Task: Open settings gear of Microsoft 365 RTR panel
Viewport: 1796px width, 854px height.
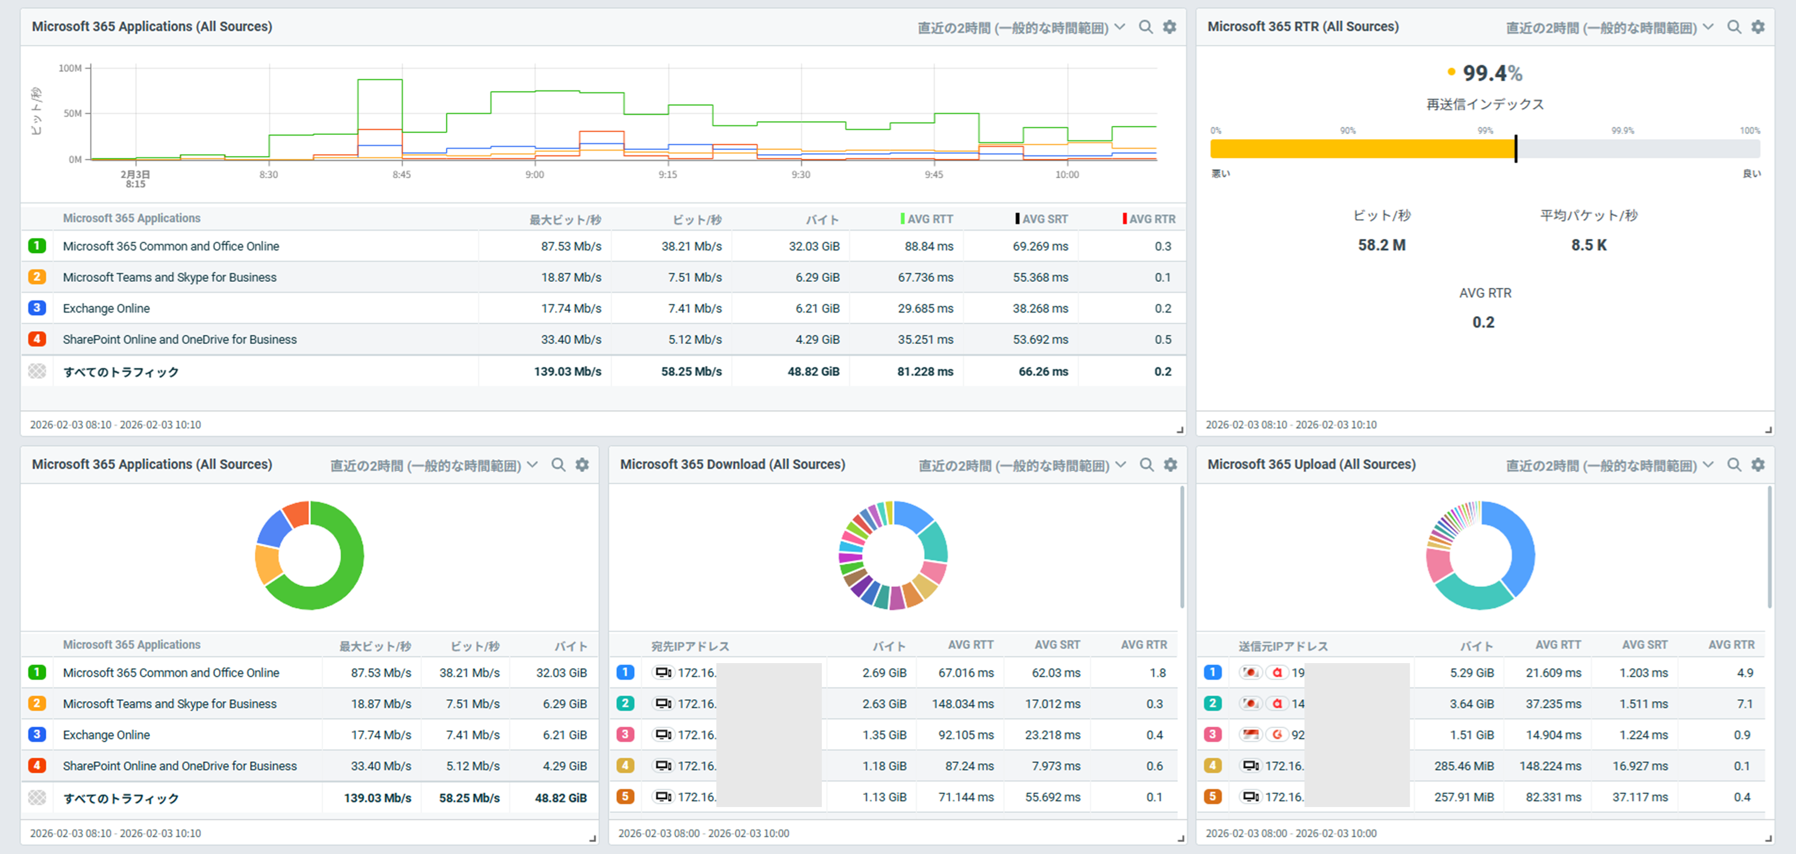Action: [x=1757, y=27]
